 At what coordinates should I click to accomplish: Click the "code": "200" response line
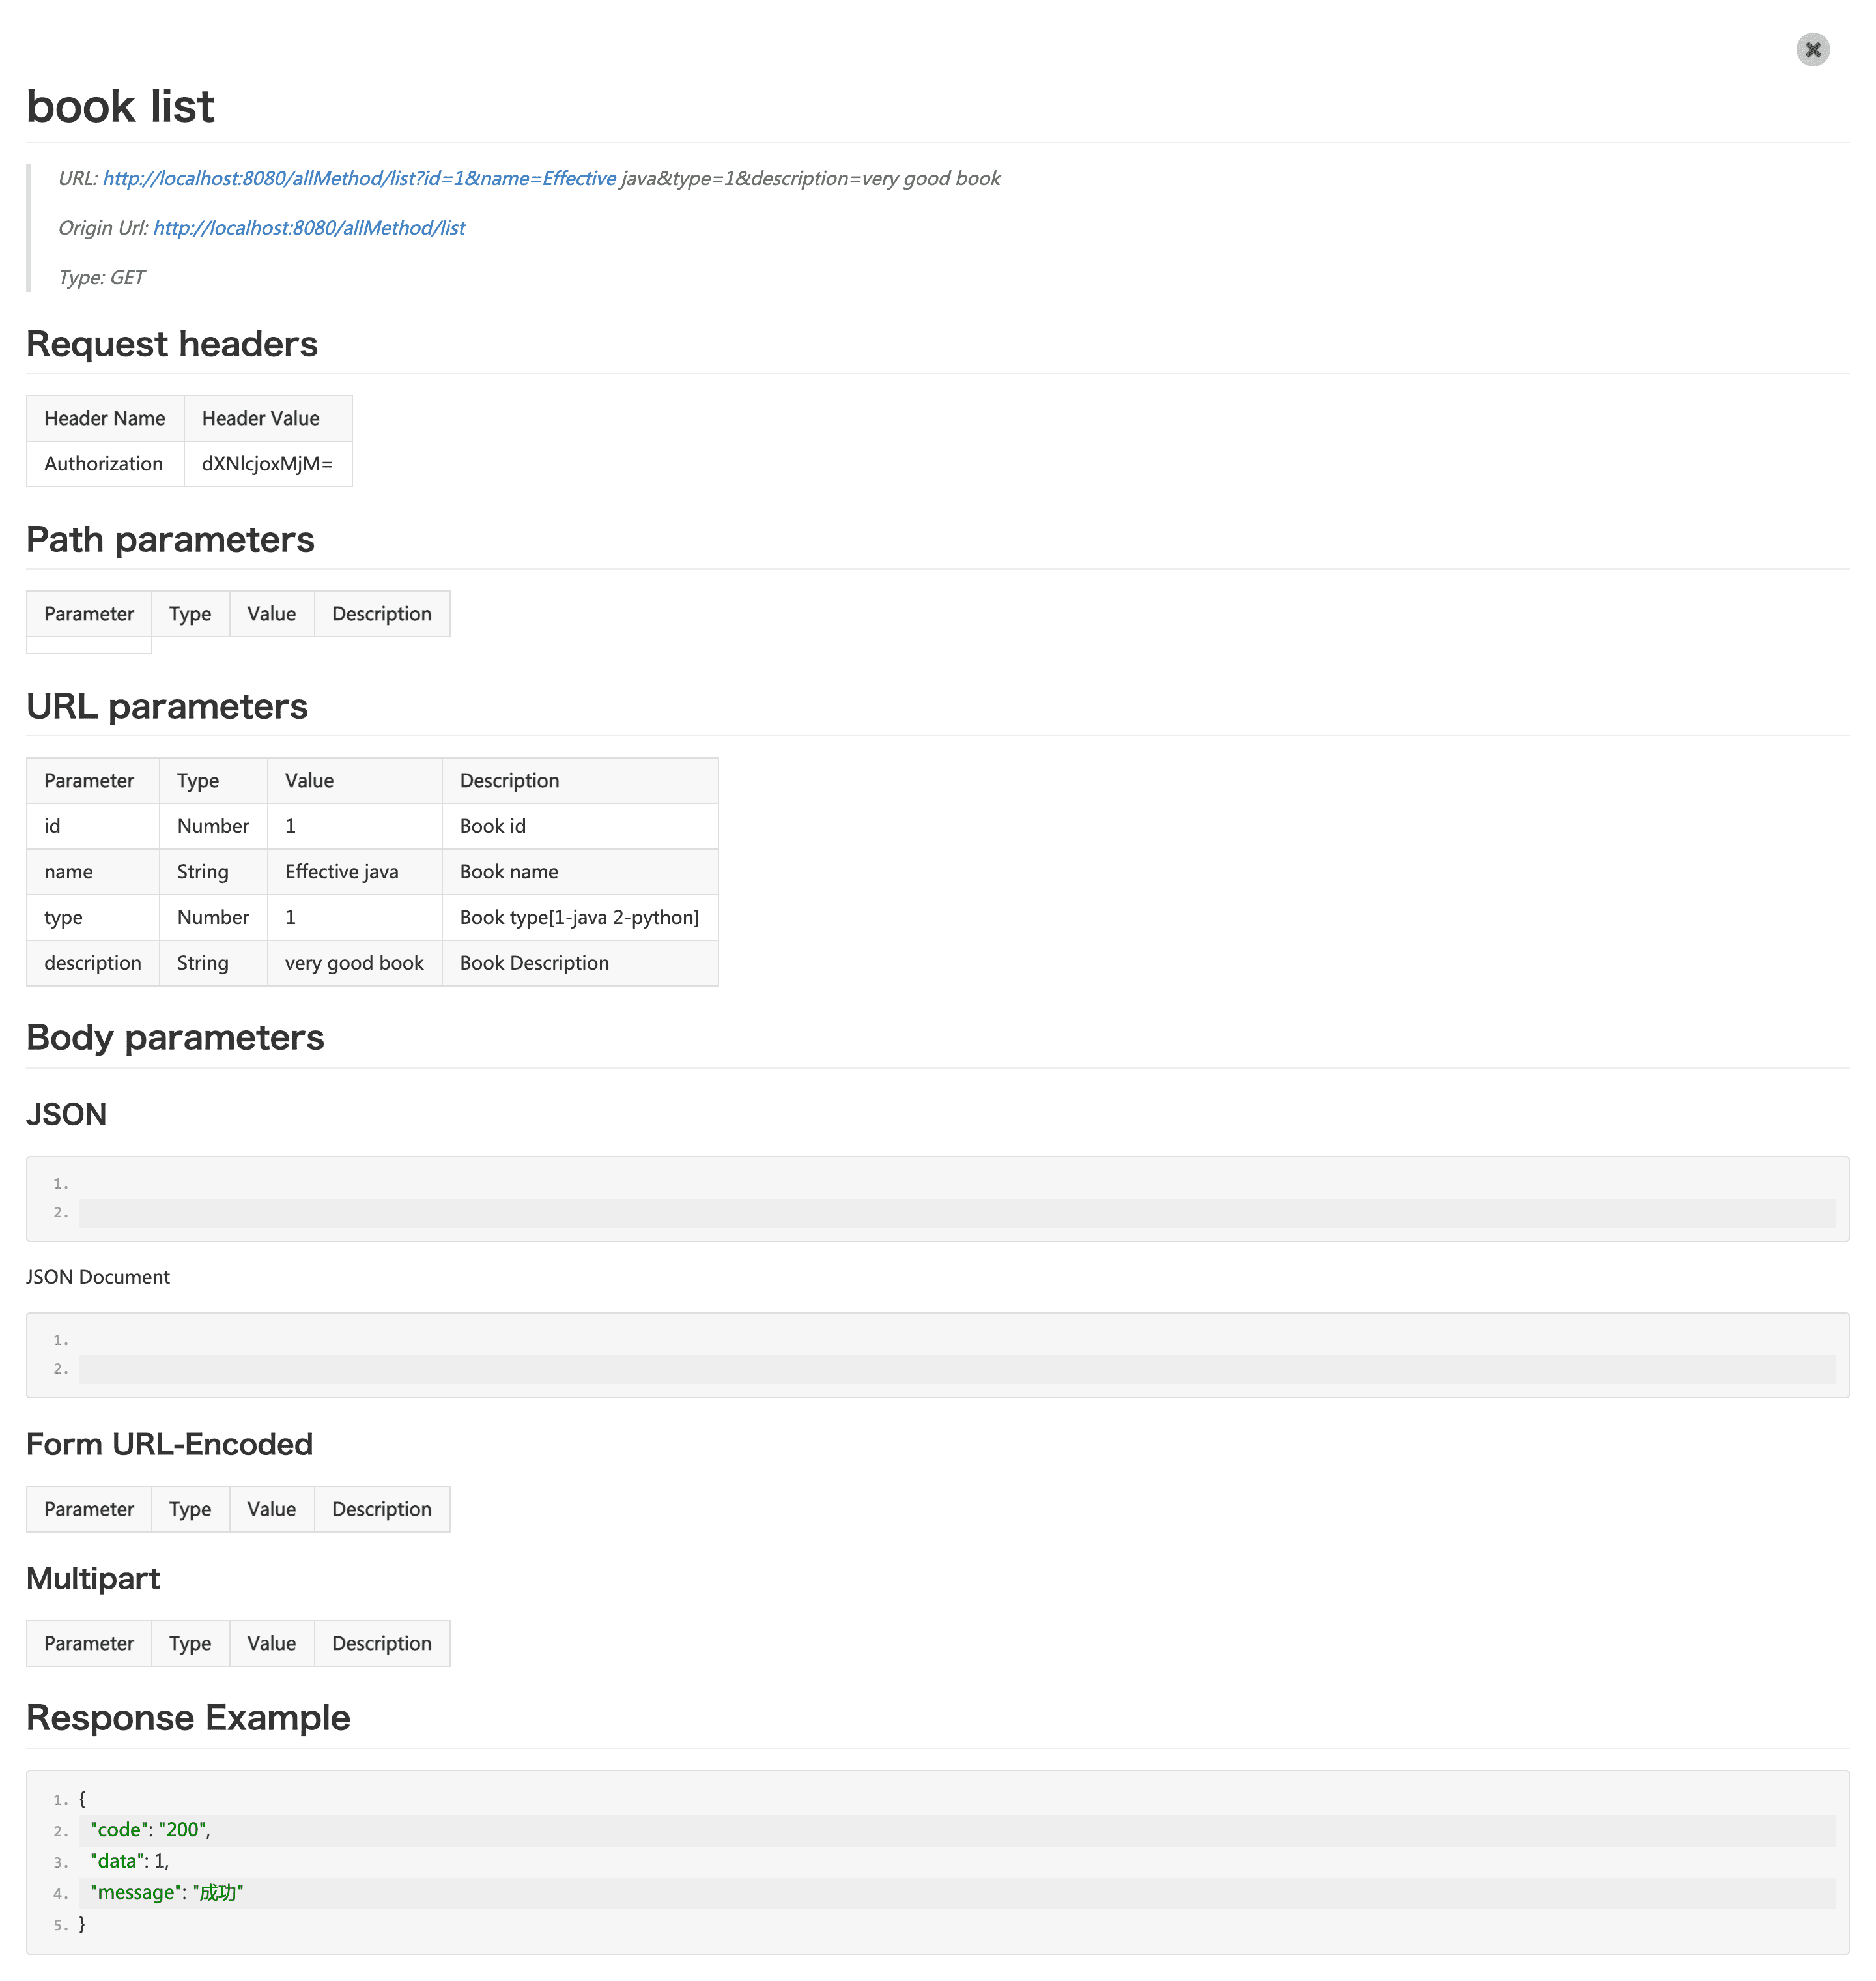(150, 1830)
